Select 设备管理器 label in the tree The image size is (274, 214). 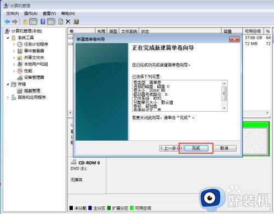coord(34,78)
